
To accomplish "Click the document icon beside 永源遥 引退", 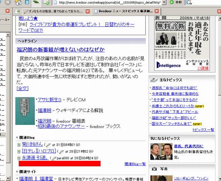I will point(19,158).
